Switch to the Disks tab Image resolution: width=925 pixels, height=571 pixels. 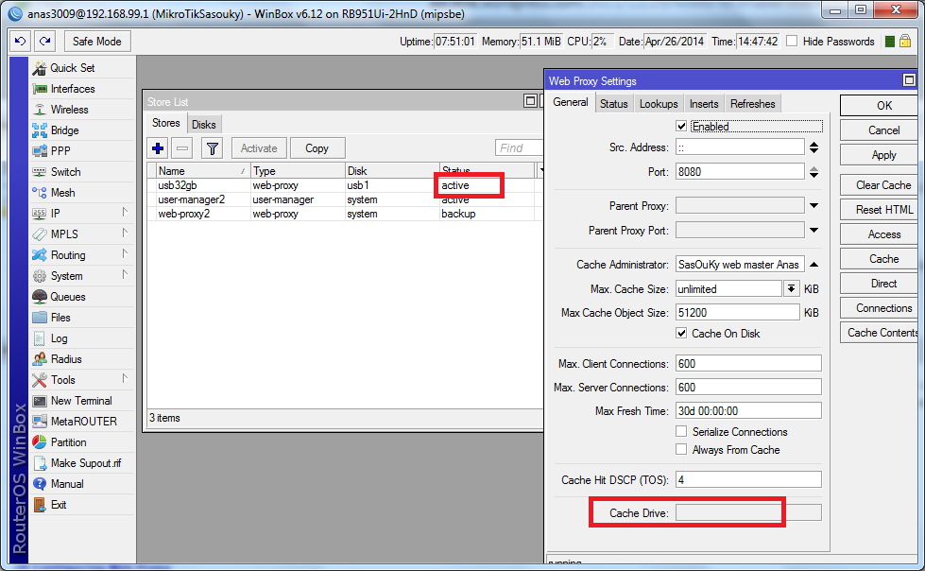click(203, 125)
